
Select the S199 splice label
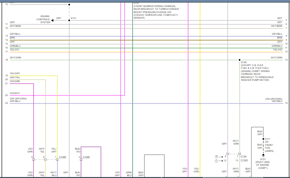tap(244, 62)
